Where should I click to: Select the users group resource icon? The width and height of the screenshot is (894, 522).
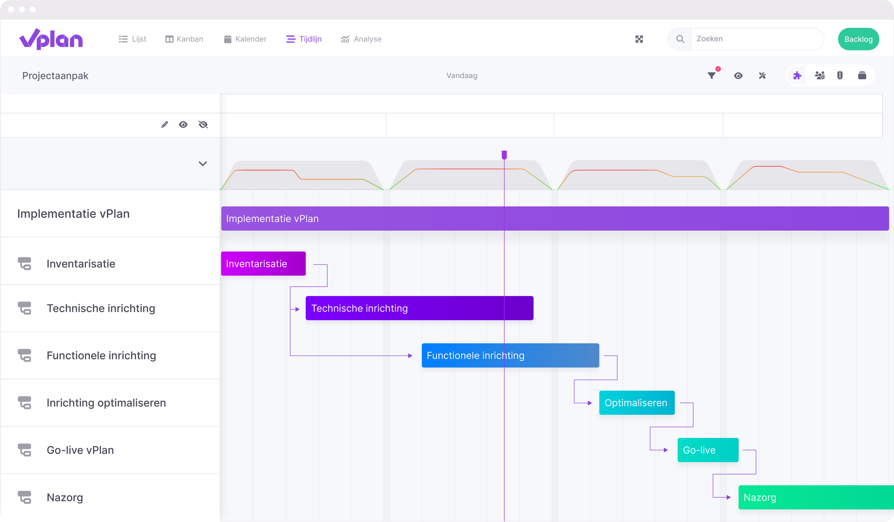(x=820, y=75)
